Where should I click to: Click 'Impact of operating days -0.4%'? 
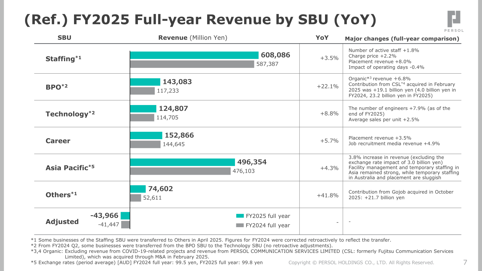pos(386,67)
